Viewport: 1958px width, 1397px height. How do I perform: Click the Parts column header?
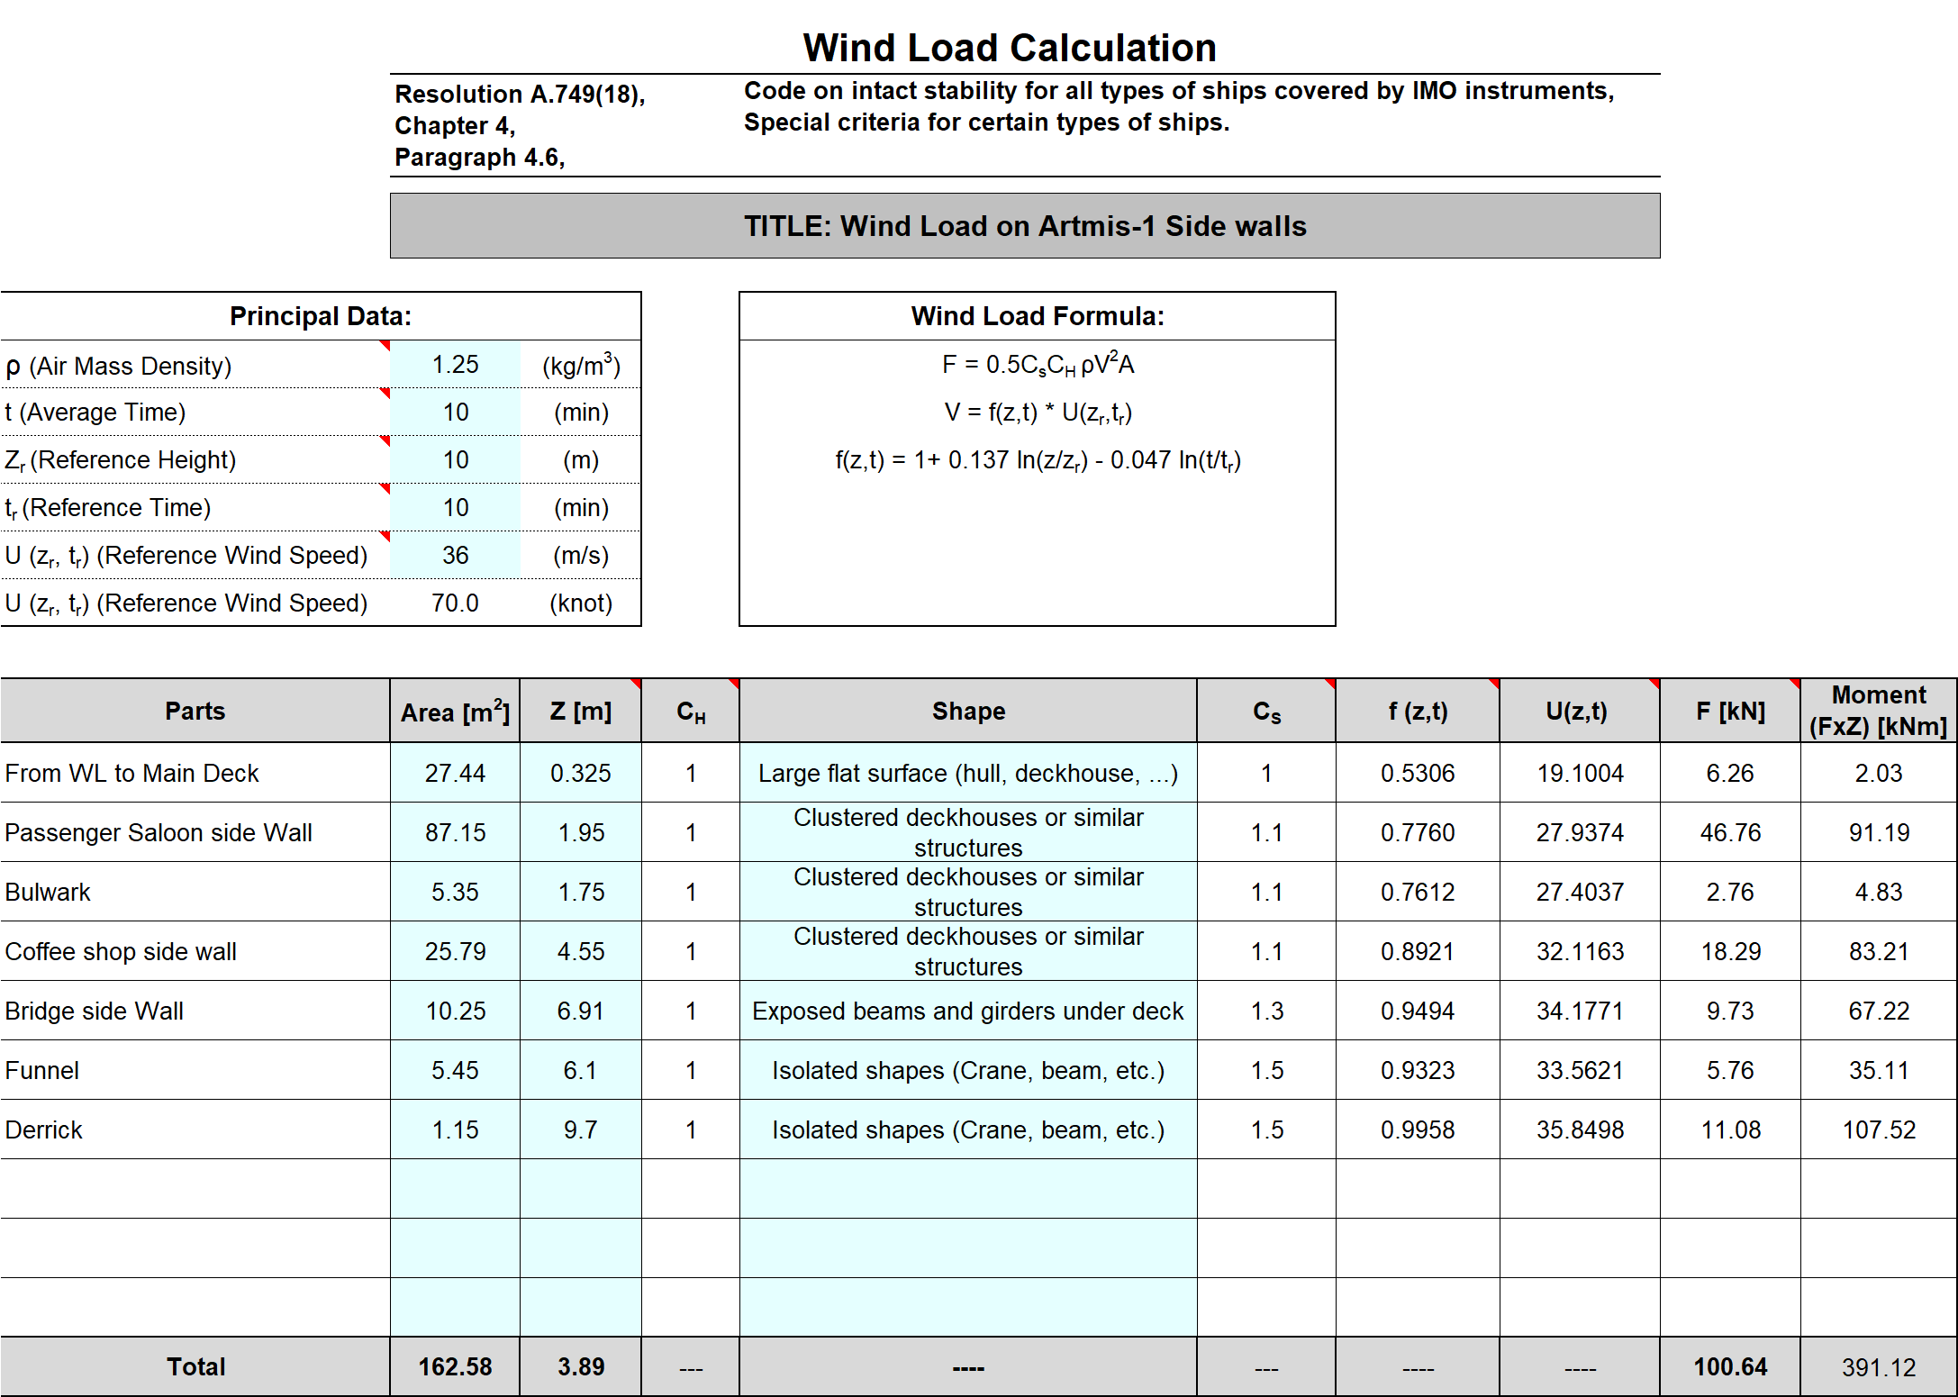(194, 711)
